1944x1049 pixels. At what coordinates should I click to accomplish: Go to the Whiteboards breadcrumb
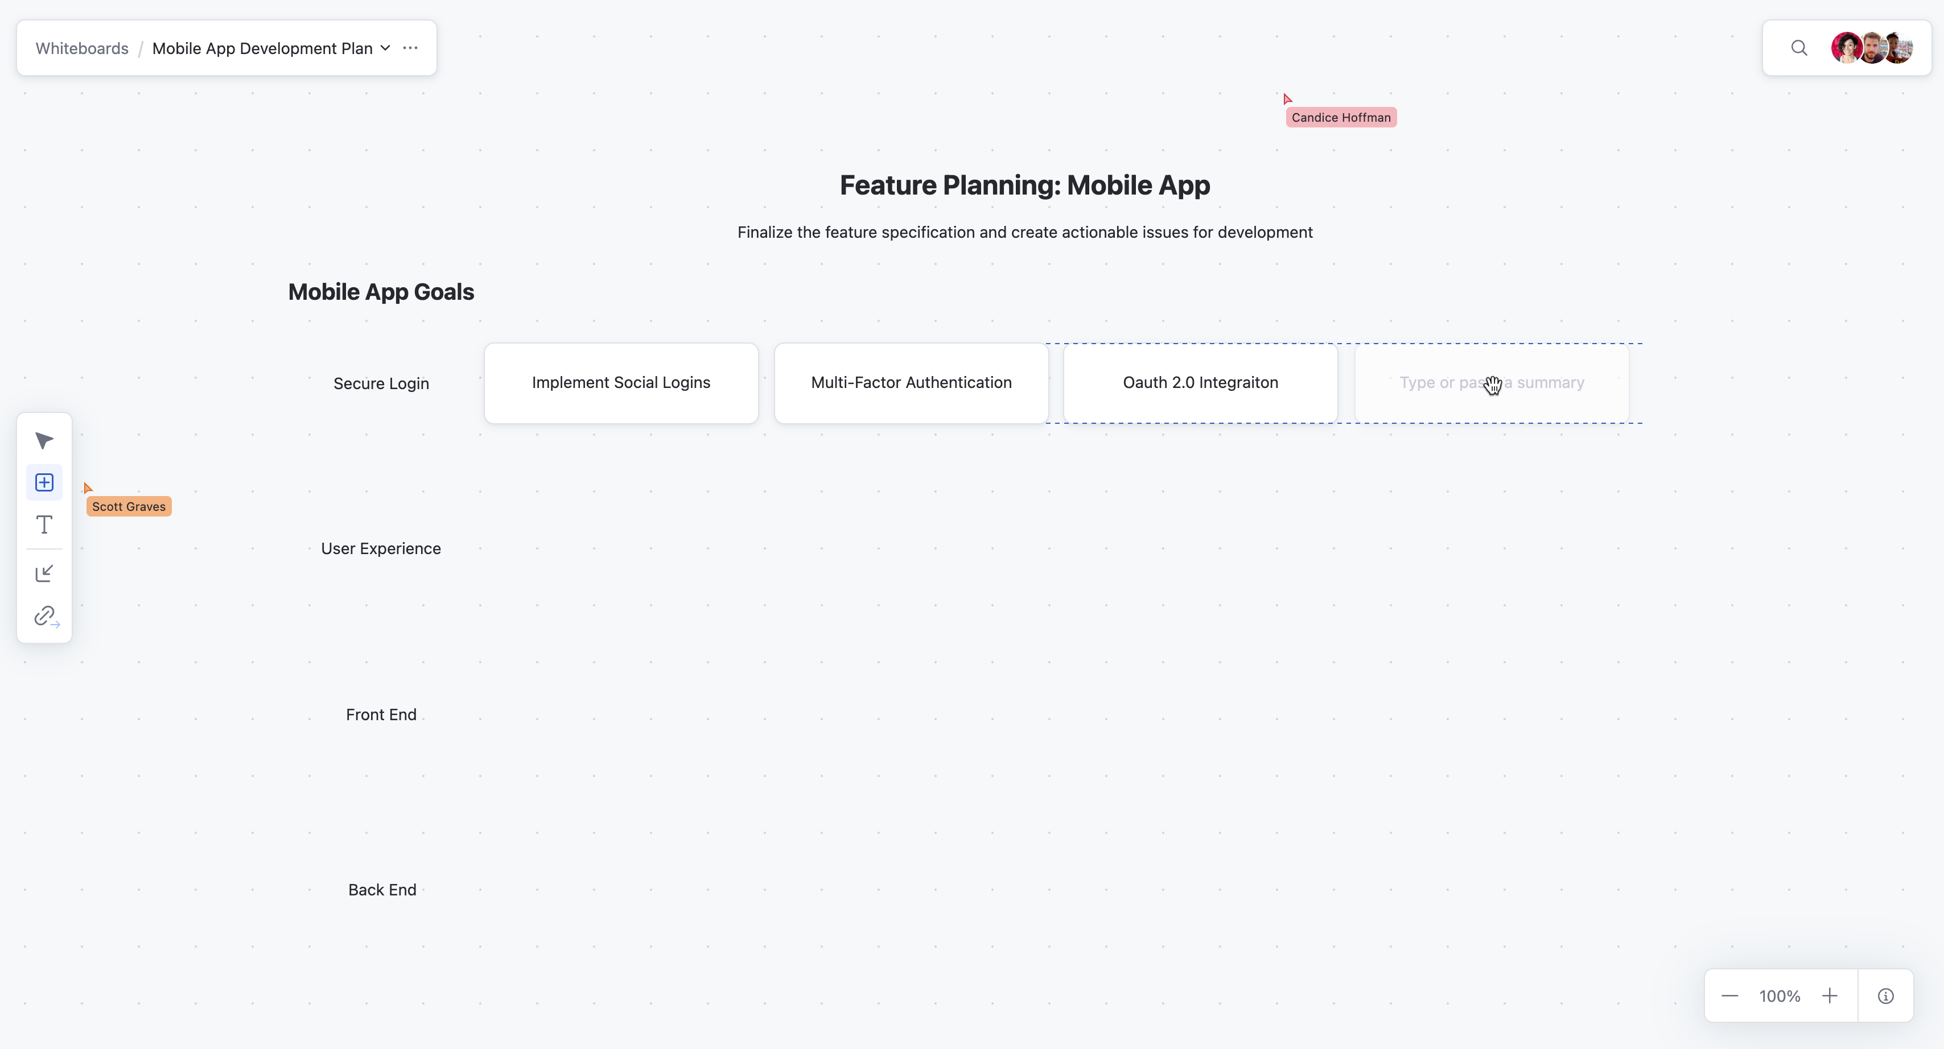[83, 48]
